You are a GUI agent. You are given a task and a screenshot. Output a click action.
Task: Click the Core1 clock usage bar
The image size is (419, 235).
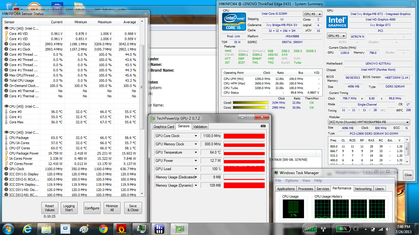click(x=251, y=108)
